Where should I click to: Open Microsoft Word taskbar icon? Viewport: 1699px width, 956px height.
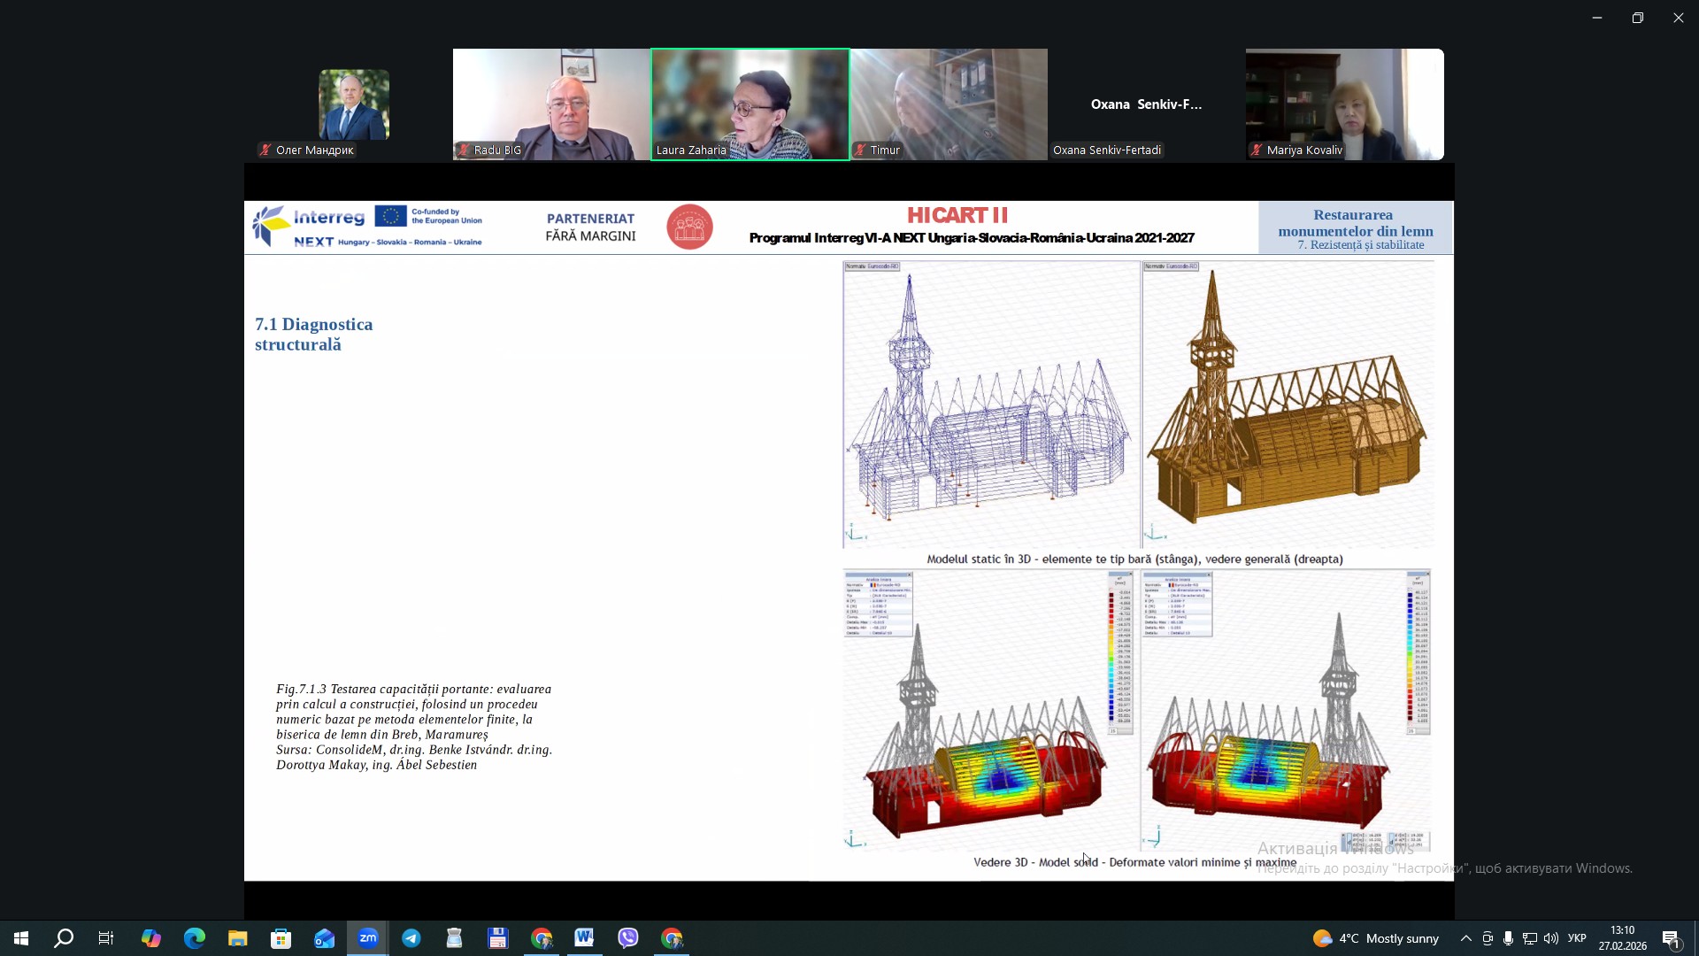pyautogui.click(x=584, y=938)
